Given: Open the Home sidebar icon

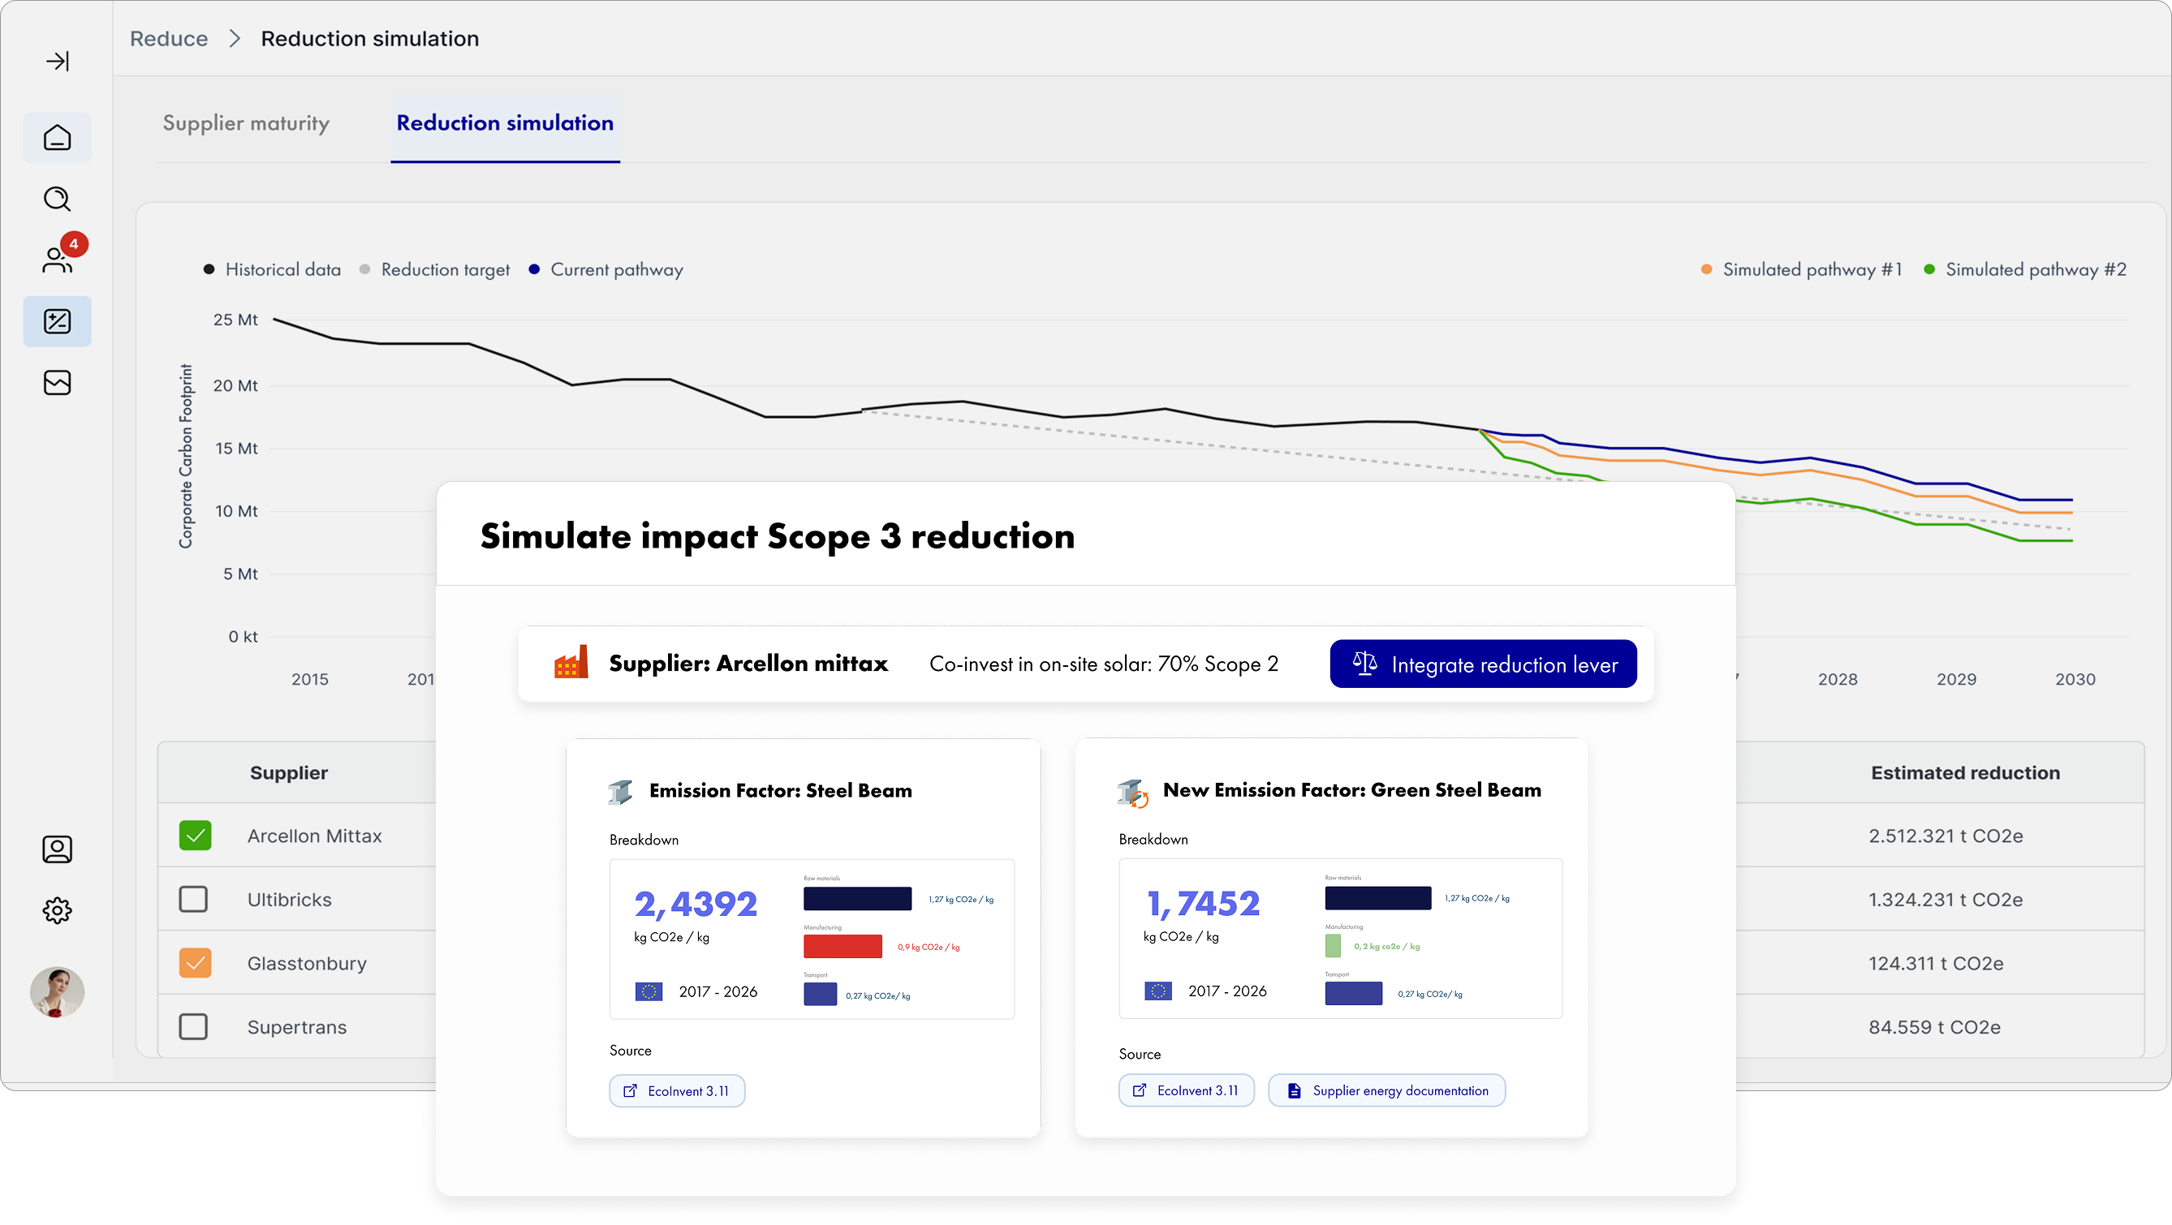Looking at the screenshot, I should tap(58, 137).
